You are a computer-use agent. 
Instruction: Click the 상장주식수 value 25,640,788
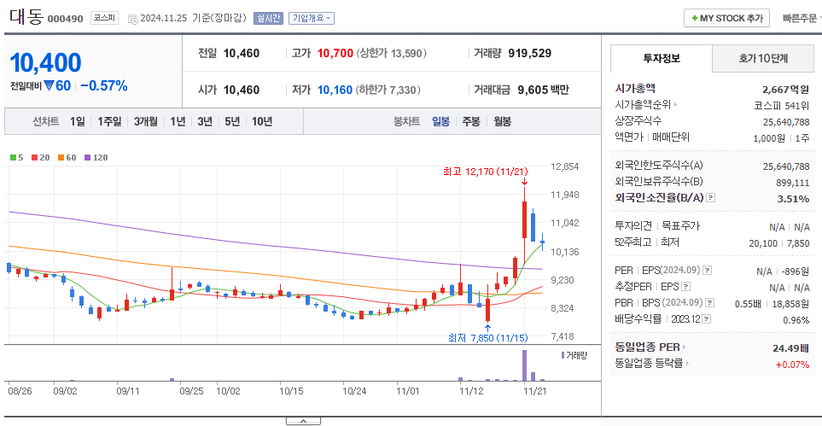[x=786, y=122]
